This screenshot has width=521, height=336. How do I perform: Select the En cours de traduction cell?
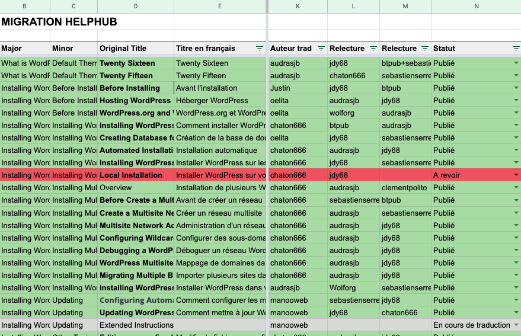click(x=476, y=325)
